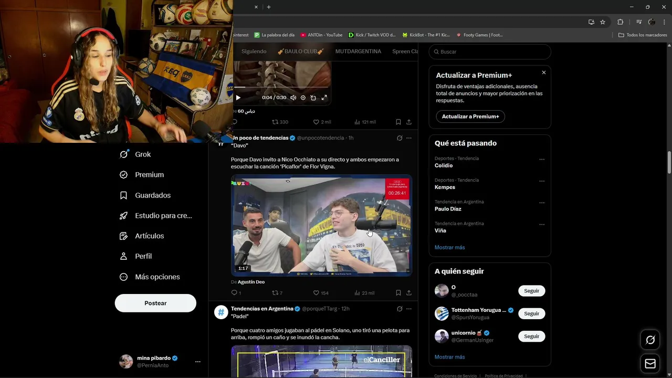Open Kempes trend options menu
The height and width of the screenshot is (378, 672).
point(542,181)
